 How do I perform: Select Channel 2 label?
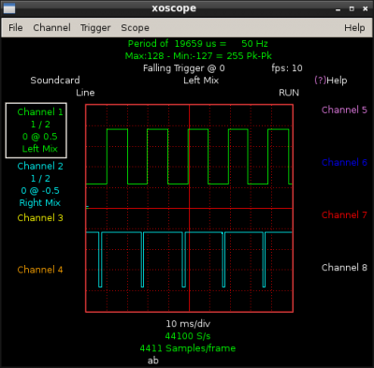point(40,166)
